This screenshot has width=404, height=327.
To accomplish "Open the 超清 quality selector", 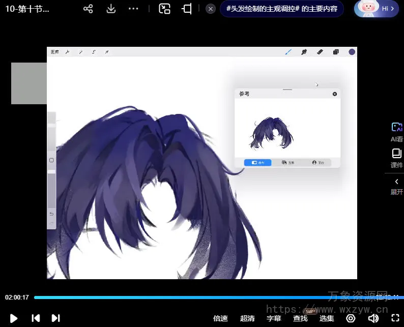I will click(247, 318).
